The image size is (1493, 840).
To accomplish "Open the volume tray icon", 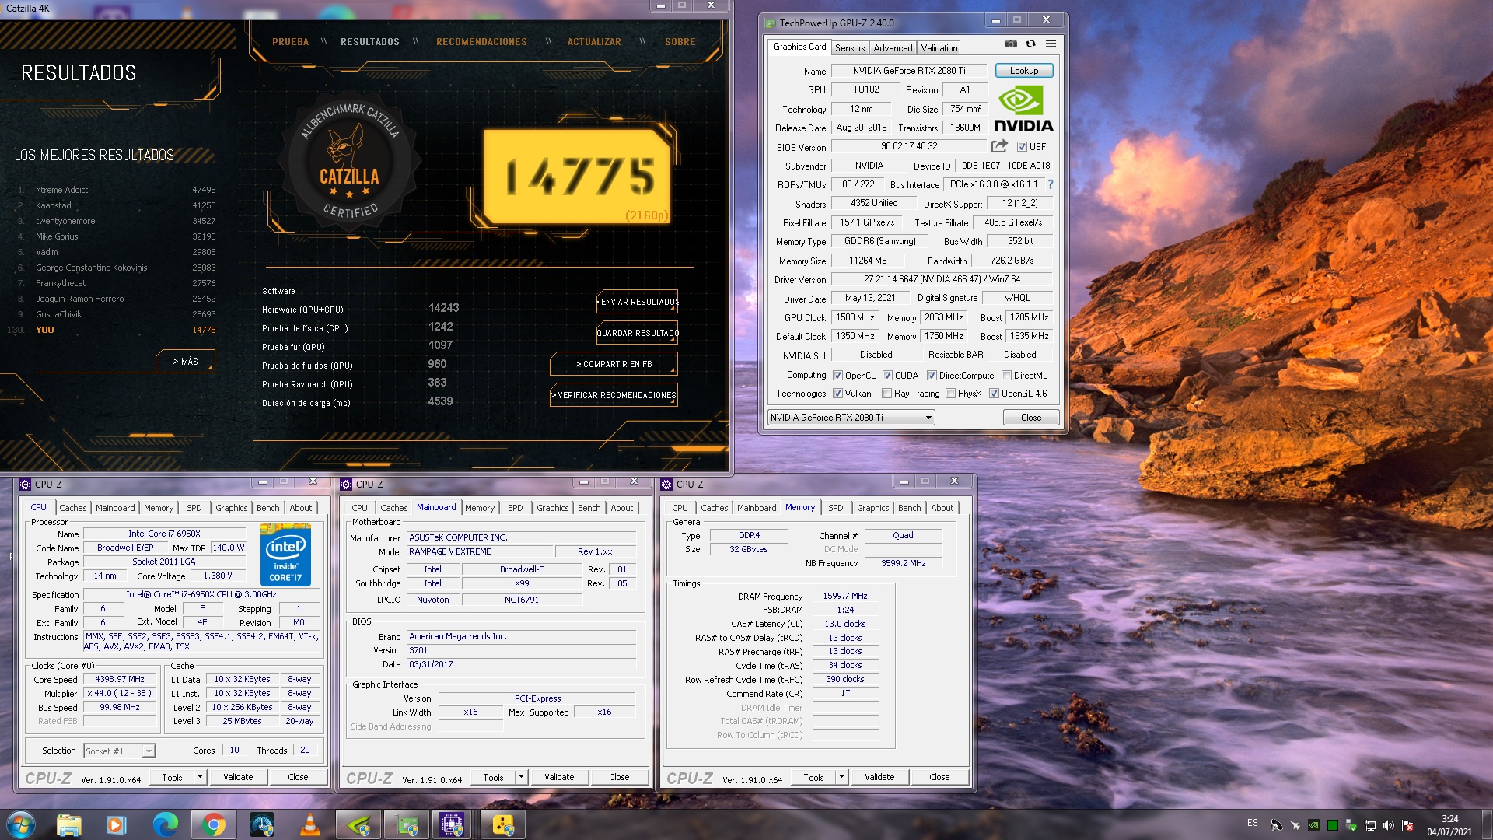I will tap(1388, 825).
